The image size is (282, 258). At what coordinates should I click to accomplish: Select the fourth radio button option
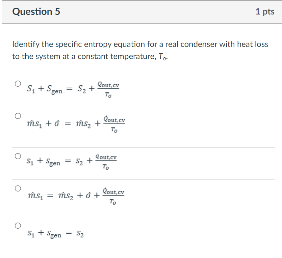click(x=18, y=188)
